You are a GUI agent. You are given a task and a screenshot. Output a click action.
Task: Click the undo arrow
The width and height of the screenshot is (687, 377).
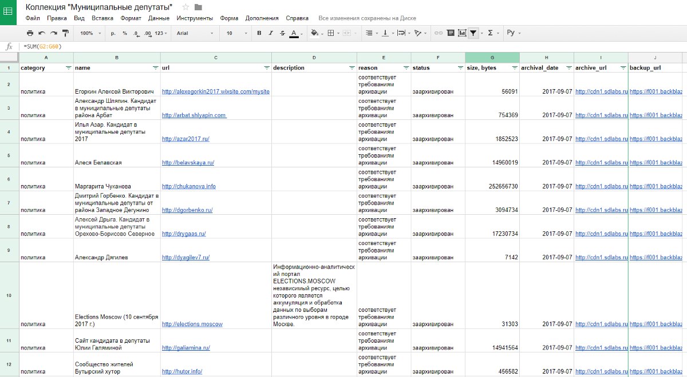coord(42,33)
